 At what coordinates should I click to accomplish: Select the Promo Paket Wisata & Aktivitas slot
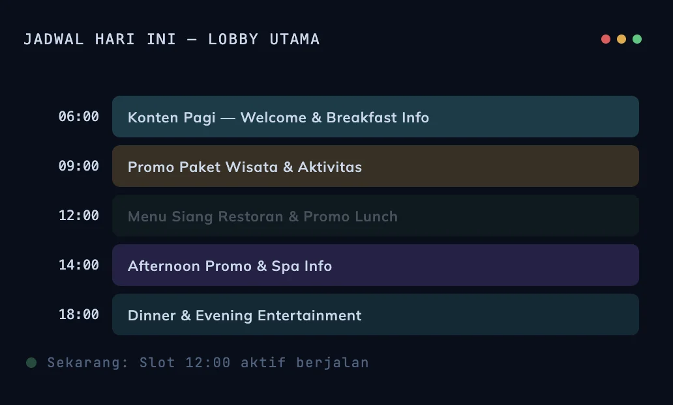(375, 167)
